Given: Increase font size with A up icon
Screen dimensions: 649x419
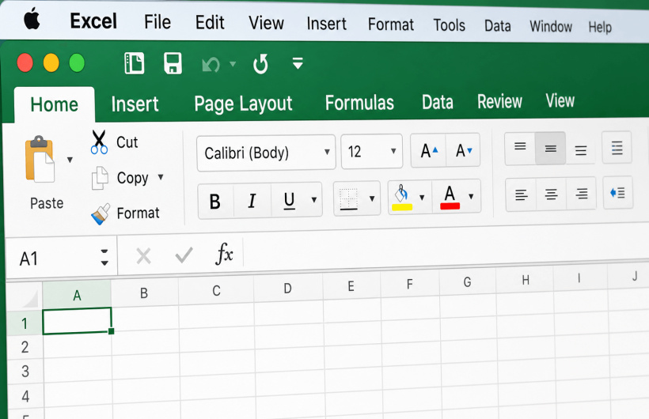Looking at the screenshot, I should point(428,150).
